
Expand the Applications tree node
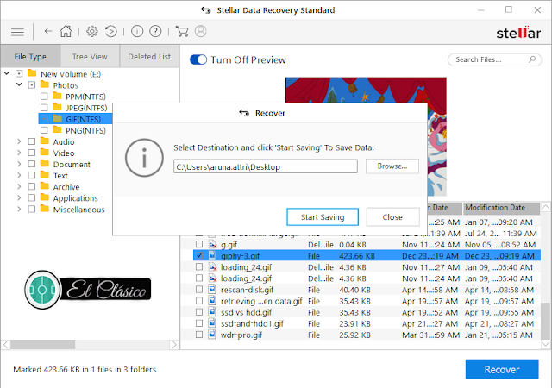(x=19, y=197)
